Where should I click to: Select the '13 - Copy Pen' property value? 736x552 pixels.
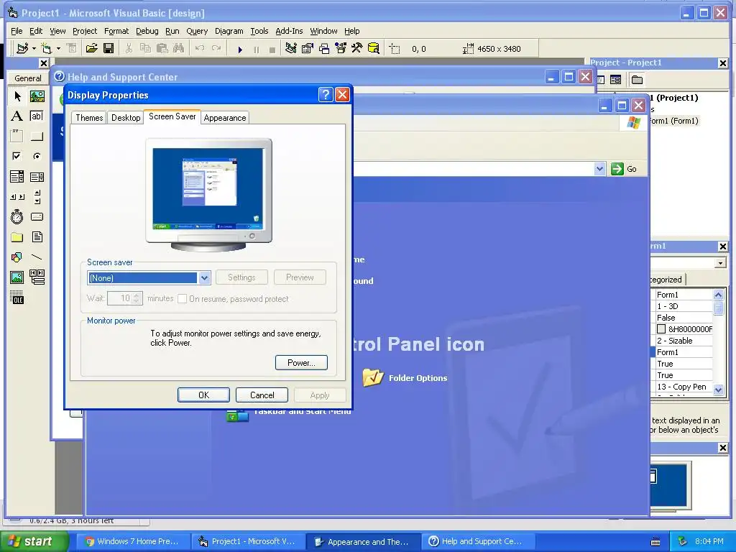click(x=684, y=387)
